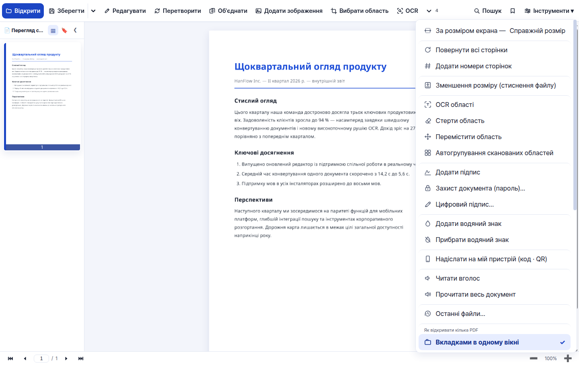Click the Зберегти save button

click(x=67, y=11)
